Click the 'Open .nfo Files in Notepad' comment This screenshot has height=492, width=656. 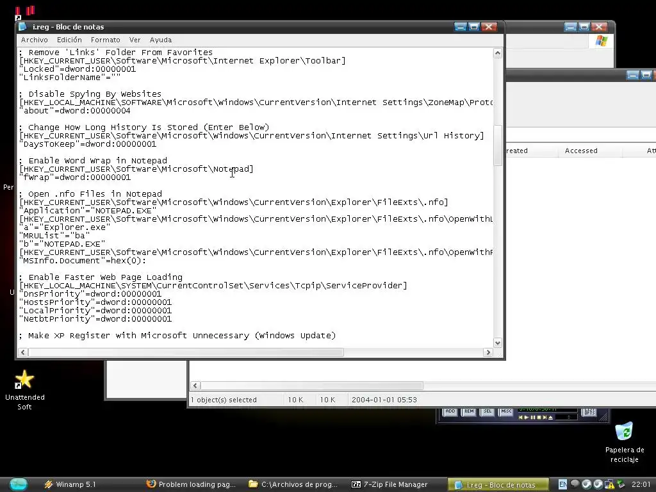point(90,194)
